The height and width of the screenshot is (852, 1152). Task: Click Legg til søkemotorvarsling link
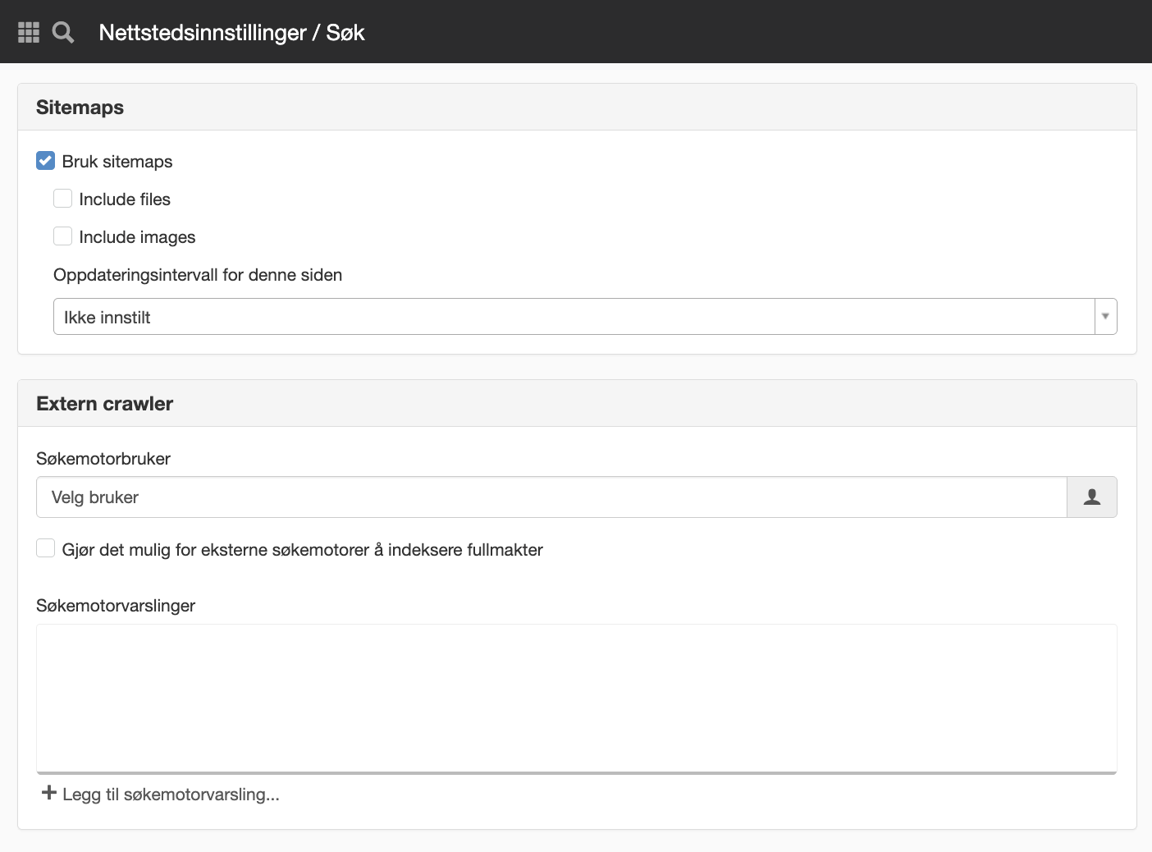pos(171,795)
